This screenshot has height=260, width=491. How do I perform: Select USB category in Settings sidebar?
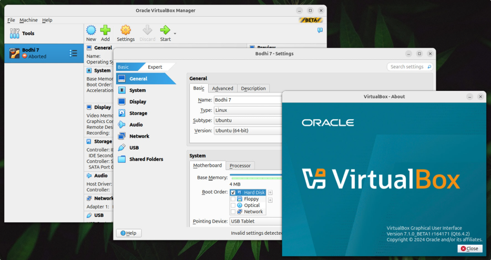point(146,148)
